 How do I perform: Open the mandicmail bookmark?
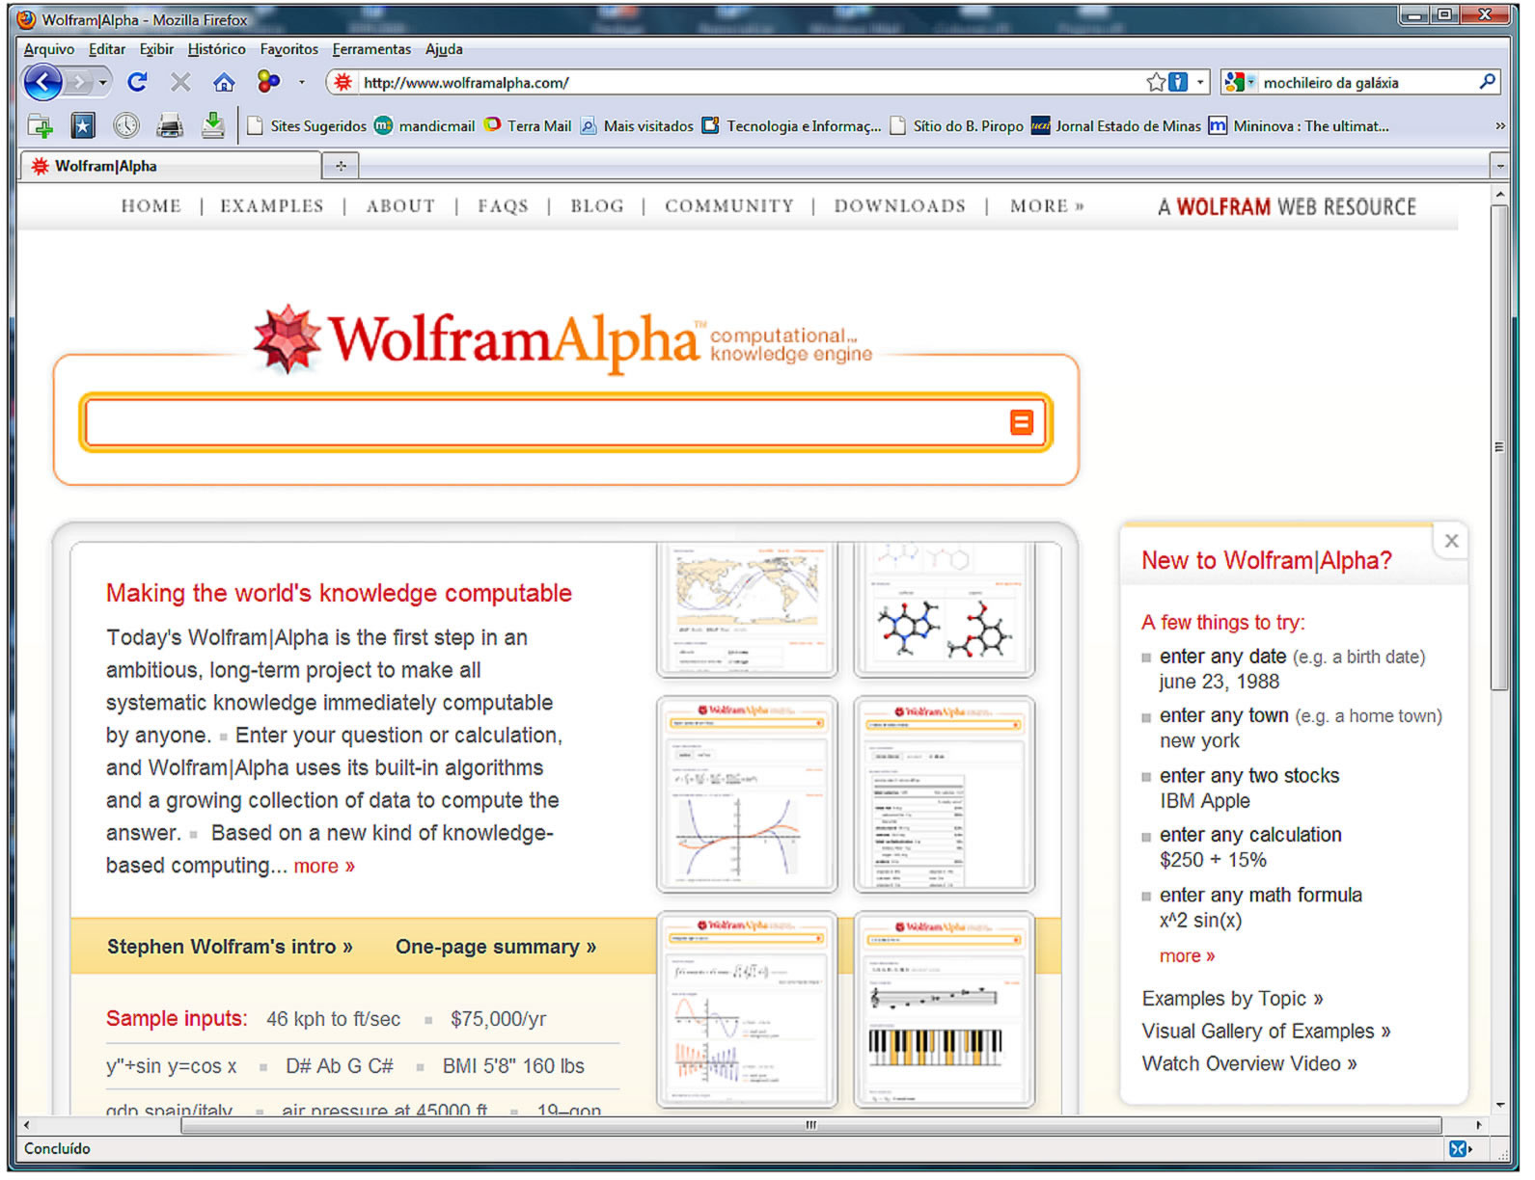[x=425, y=125]
